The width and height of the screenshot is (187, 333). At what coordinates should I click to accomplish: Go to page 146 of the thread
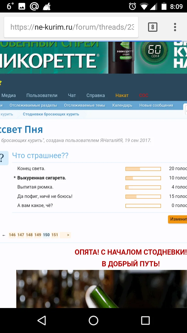point(12,235)
